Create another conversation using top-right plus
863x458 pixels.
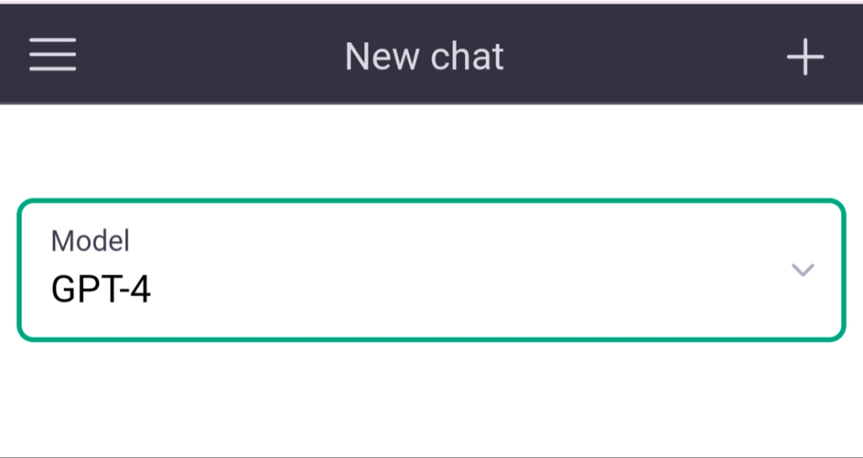coord(805,58)
